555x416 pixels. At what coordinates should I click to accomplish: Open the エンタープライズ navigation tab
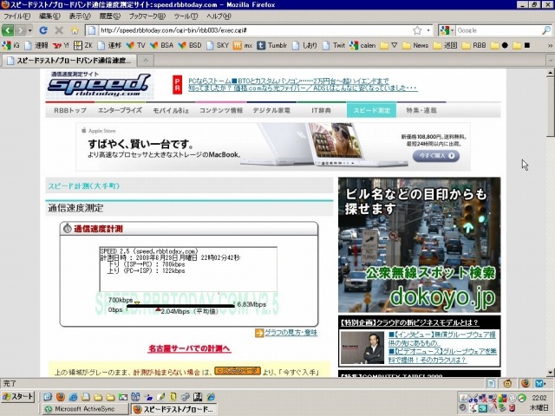point(120,110)
